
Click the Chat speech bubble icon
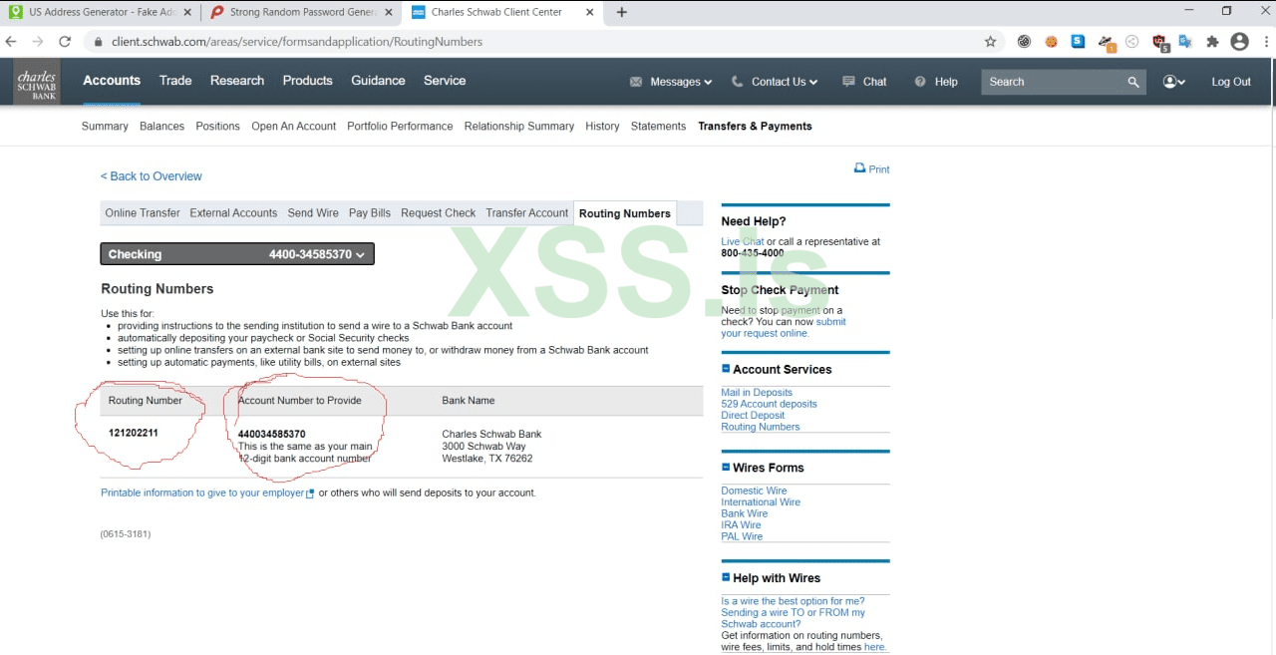pos(848,82)
